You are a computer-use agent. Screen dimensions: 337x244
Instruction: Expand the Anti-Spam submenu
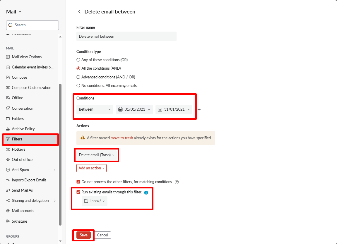(x=55, y=170)
